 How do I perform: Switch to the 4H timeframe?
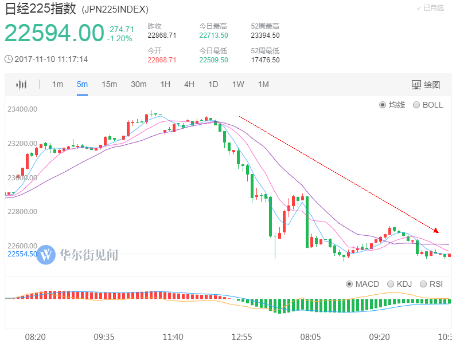point(189,85)
